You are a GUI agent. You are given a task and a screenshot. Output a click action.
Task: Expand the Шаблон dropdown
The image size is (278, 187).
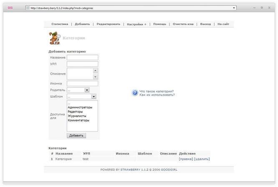coord(94,97)
